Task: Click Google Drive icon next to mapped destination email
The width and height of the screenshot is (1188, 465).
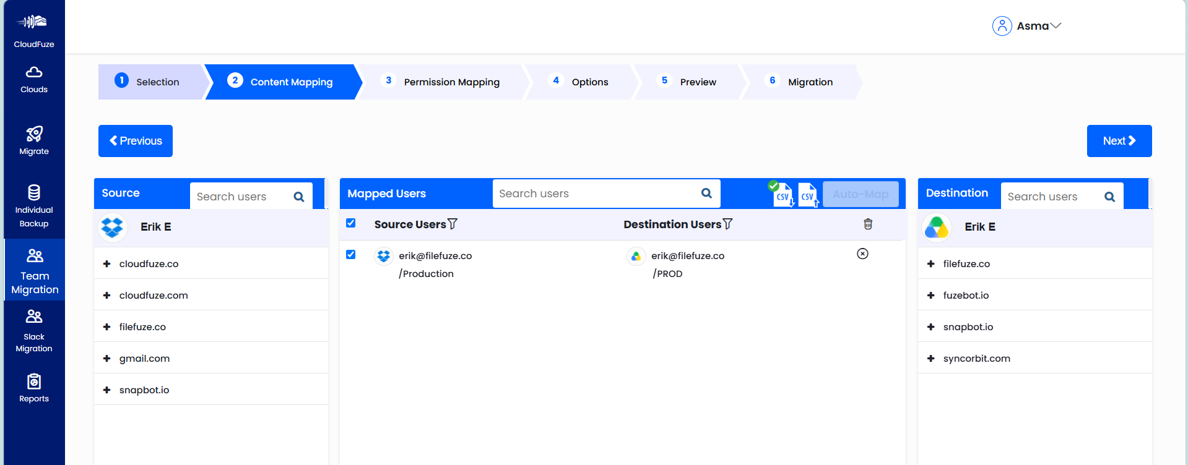Action: click(x=636, y=255)
